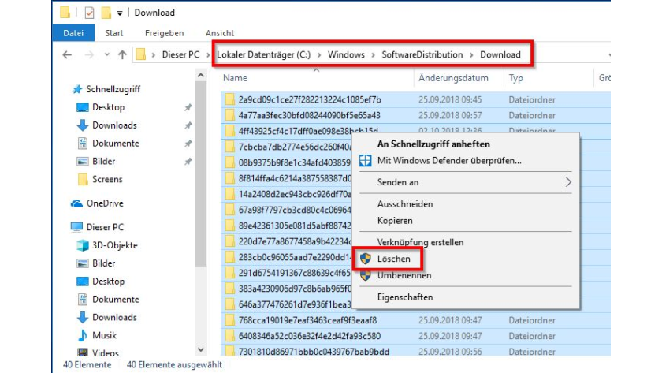The height and width of the screenshot is (373, 662).
Task: Sort by Typ column header
Action: [x=516, y=78]
